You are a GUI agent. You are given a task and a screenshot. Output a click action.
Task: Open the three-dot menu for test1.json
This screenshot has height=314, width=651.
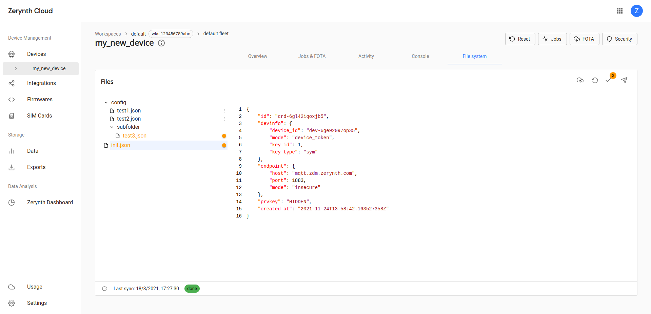click(224, 111)
